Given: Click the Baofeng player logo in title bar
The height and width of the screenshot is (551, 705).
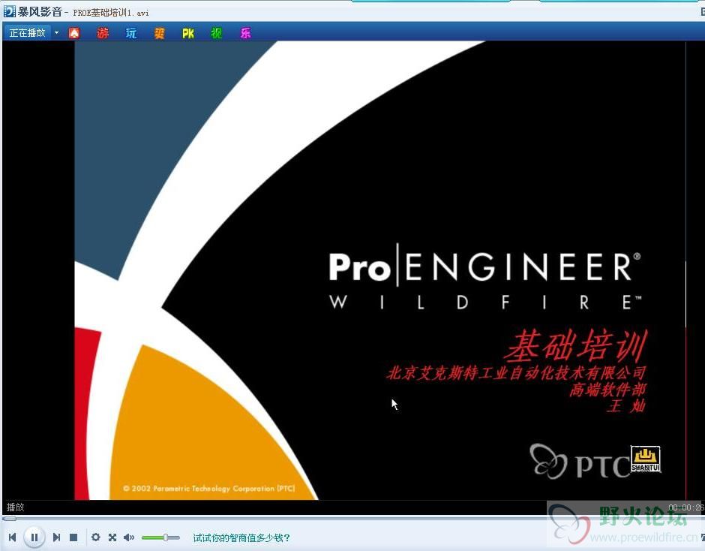Looking at the screenshot, I should click(10, 11).
